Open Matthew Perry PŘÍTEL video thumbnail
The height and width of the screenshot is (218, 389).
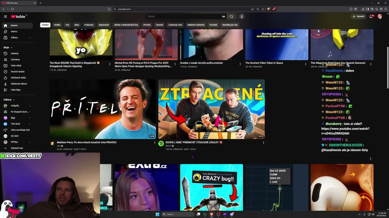click(x=103, y=109)
